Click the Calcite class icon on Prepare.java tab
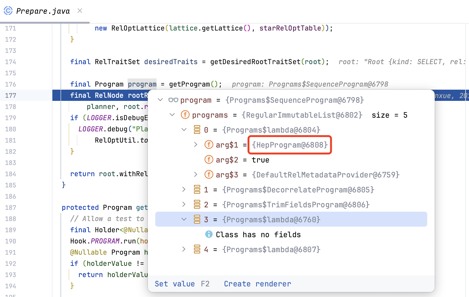The height and width of the screenshot is (297, 469). [8, 10]
